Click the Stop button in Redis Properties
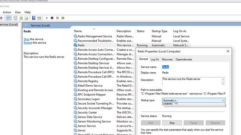Image resolution: width=241 pixels, height=135 pixels. click(172, 123)
